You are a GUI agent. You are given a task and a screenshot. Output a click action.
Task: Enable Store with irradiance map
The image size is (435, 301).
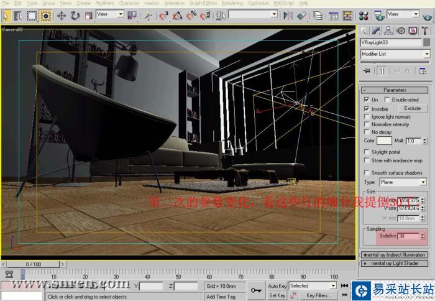coord(367,160)
